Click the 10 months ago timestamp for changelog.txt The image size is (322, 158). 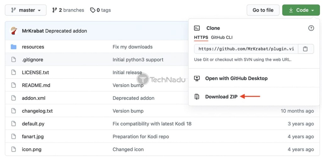coord(297,111)
